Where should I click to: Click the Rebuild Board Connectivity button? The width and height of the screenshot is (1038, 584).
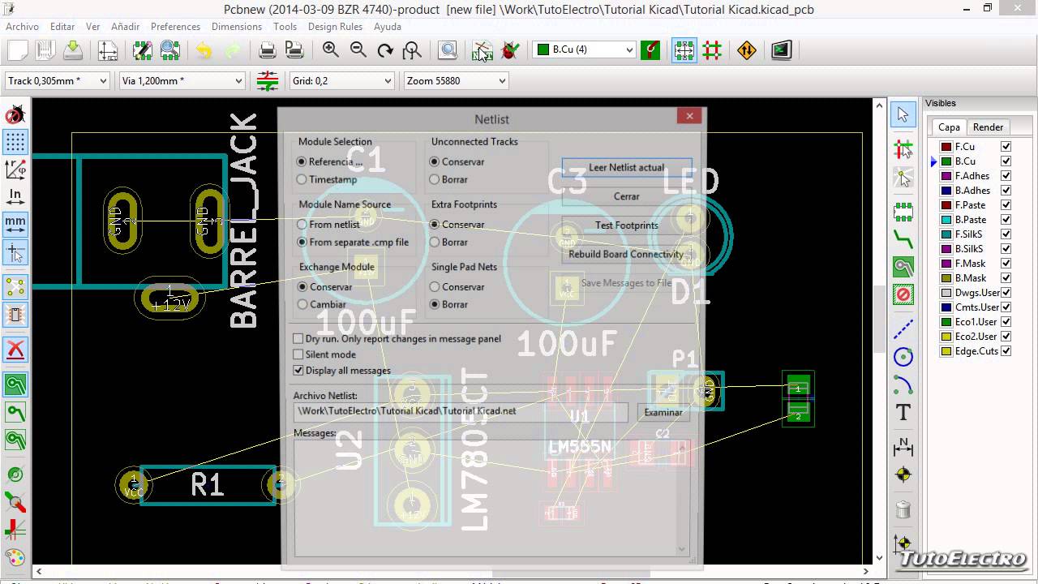click(x=626, y=254)
